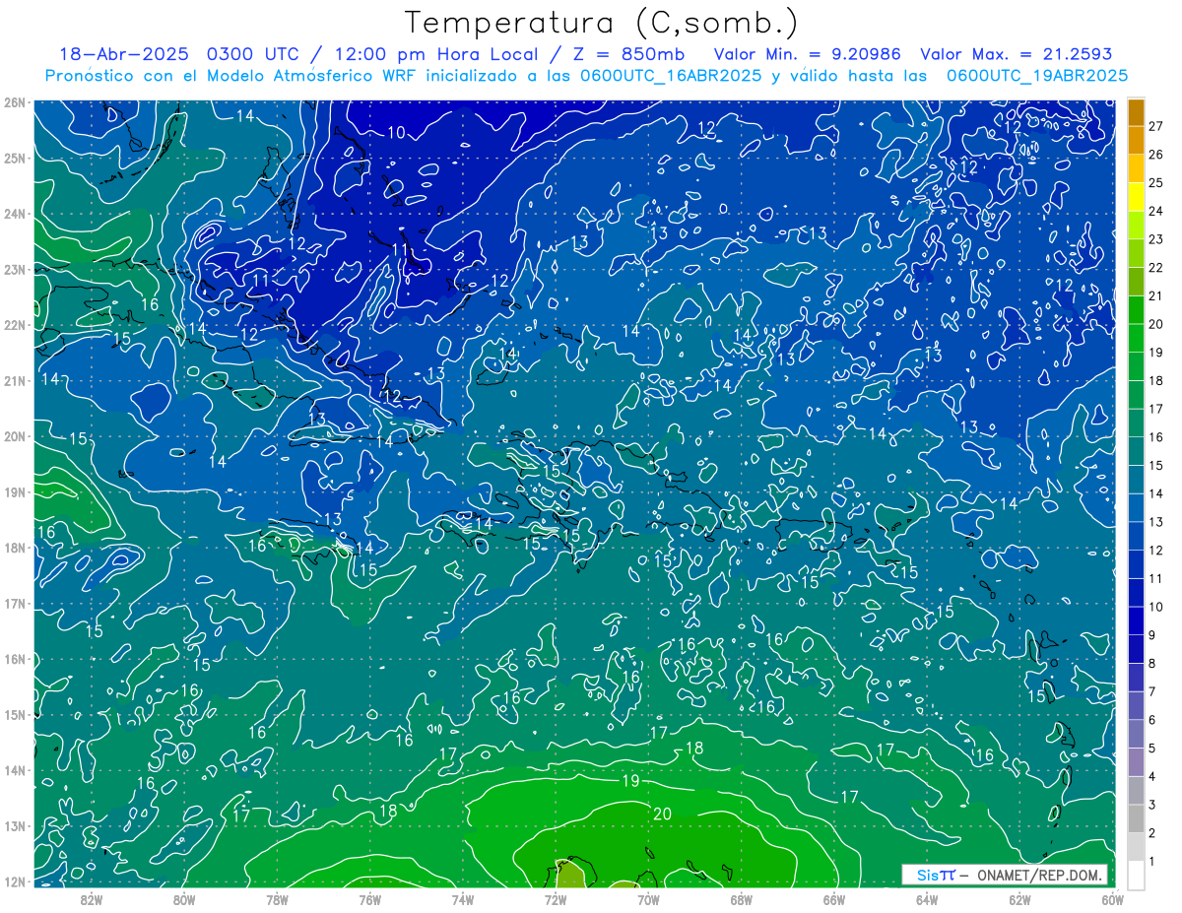Screen dimensions: 1182x913
Task: Click legend value 8 on the color scale
Action: point(1152,664)
